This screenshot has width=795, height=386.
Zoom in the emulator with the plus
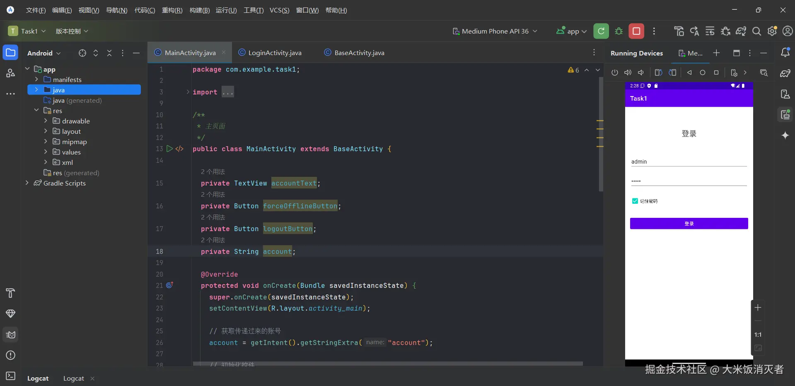[758, 308]
